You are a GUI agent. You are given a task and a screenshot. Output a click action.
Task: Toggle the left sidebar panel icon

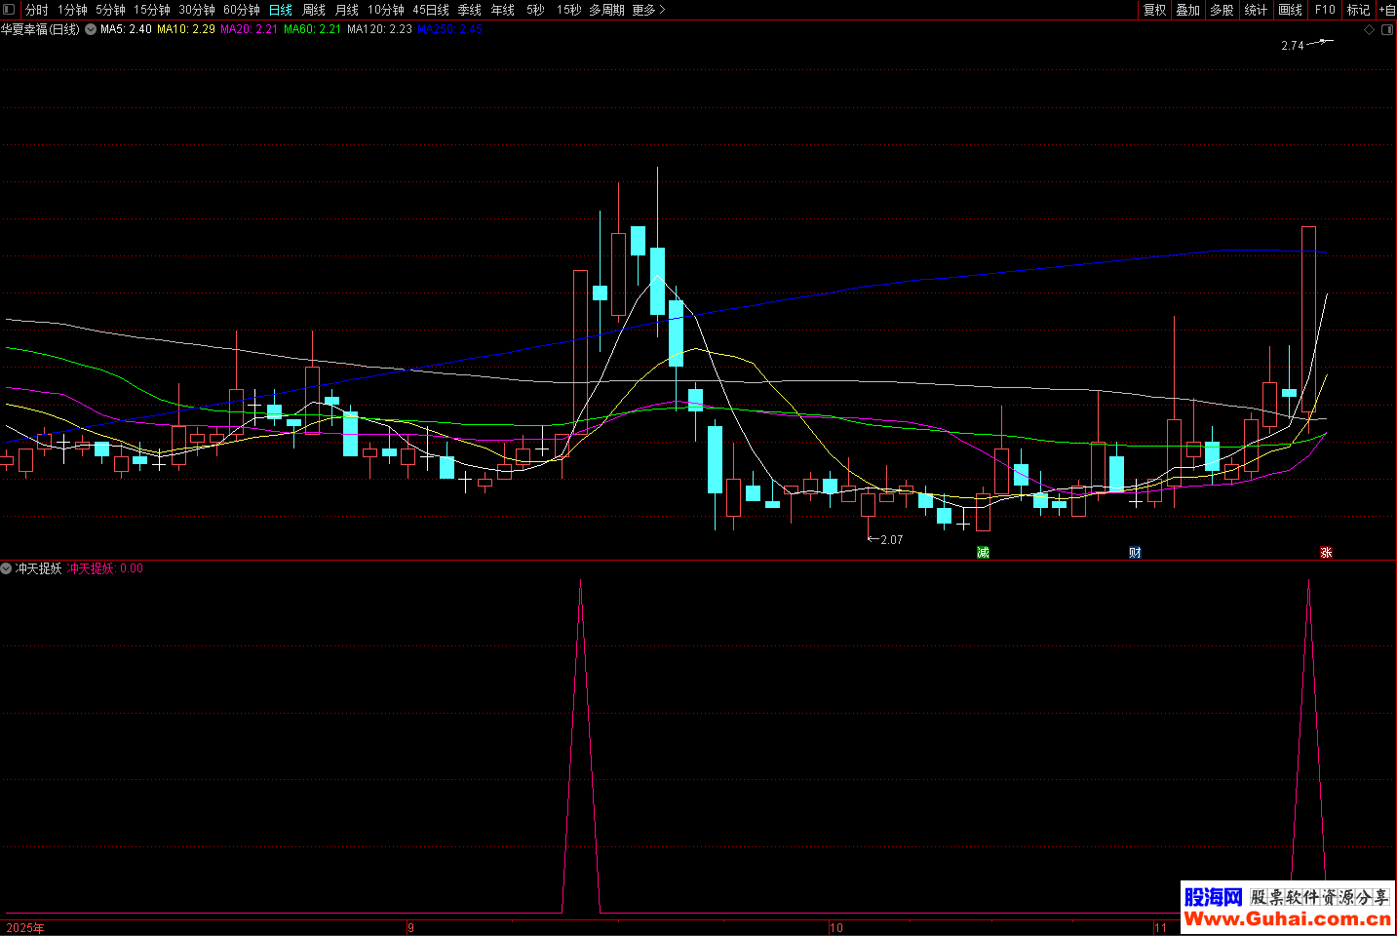pos(10,10)
